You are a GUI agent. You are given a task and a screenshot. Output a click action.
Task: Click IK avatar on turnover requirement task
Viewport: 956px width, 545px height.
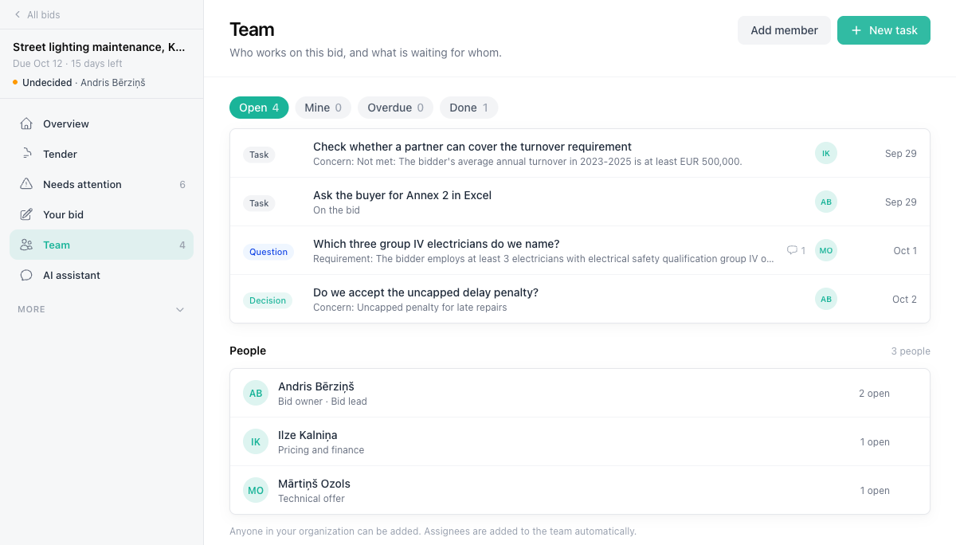point(826,153)
